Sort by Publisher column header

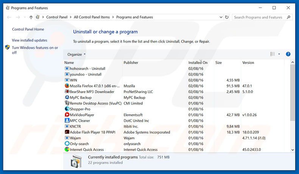[x=131, y=62]
